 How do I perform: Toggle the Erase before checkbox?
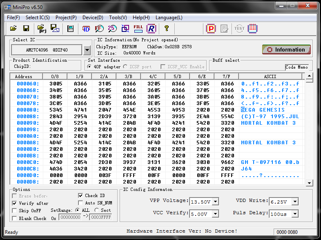coord(14,196)
